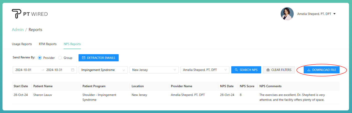Viewport: 352px width, 113px height.
Task: Select the NPS Reports tab
Action: [72, 44]
